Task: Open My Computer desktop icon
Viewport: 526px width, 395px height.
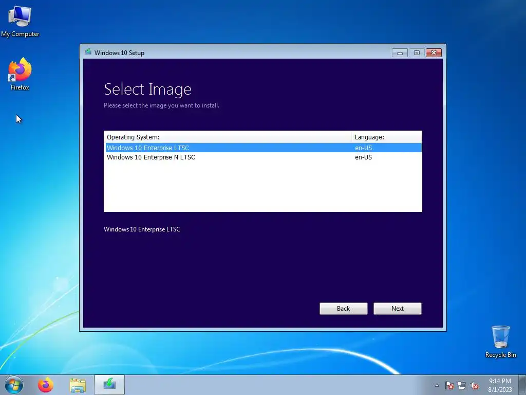Action: [x=20, y=21]
